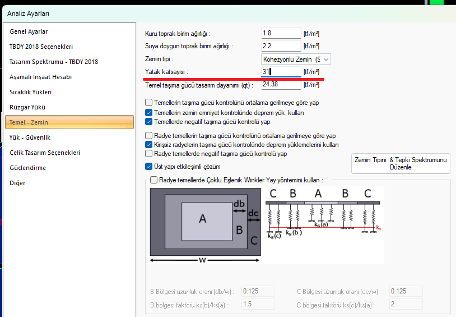Open Rüzgar Yükü settings
This screenshot has width=456, height=317.
(27, 107)
